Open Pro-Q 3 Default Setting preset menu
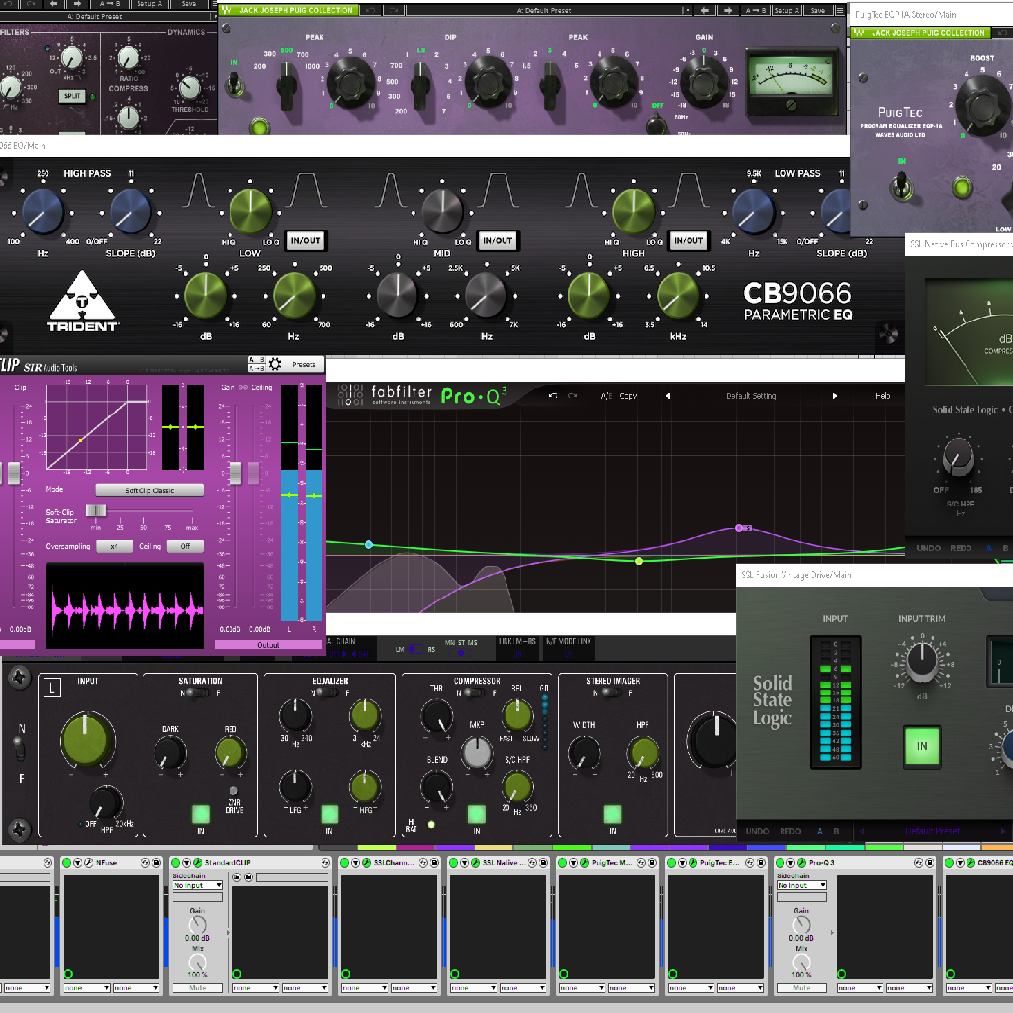This screenshot has width=1013, height=1013. point(751,396)
